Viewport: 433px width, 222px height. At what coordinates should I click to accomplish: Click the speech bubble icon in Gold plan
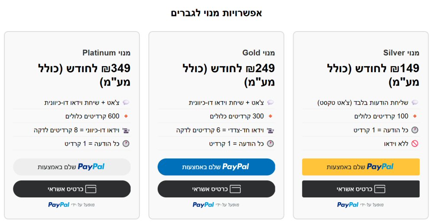pyautogui.click(x=270, y=103)
